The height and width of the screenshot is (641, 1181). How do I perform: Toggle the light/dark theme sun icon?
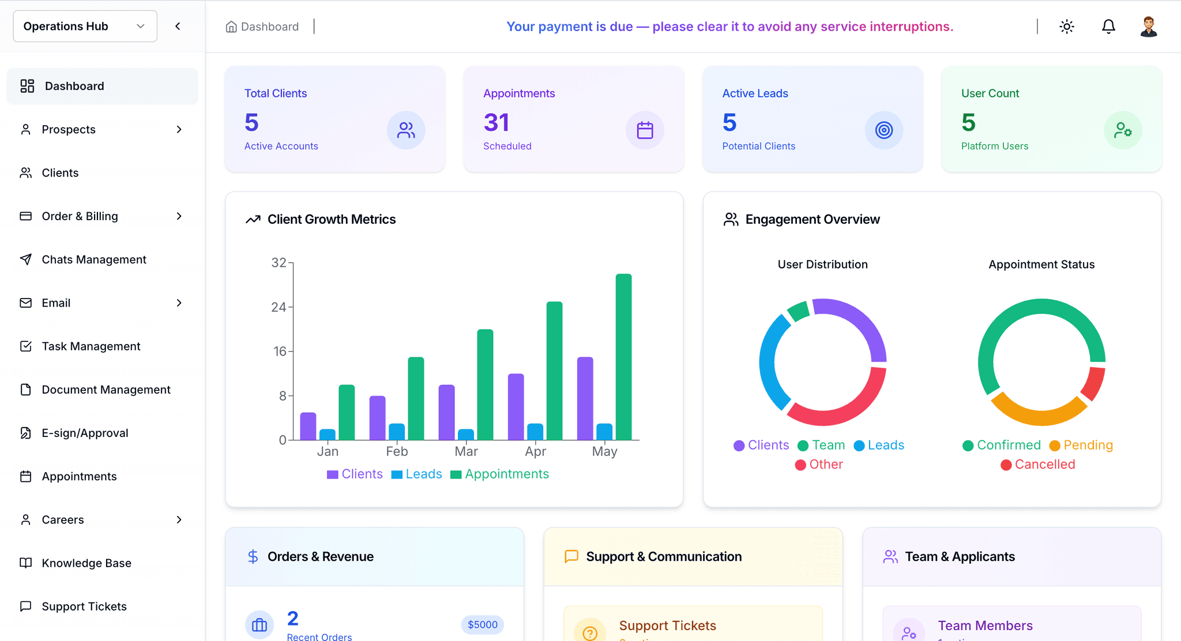click(x=1067, y=27)
